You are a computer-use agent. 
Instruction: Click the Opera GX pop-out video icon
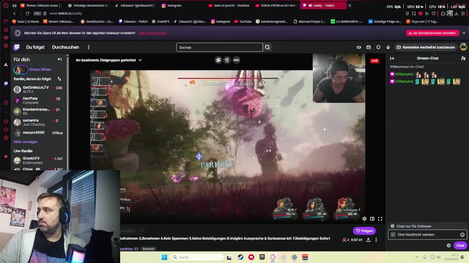coord(218,60)
